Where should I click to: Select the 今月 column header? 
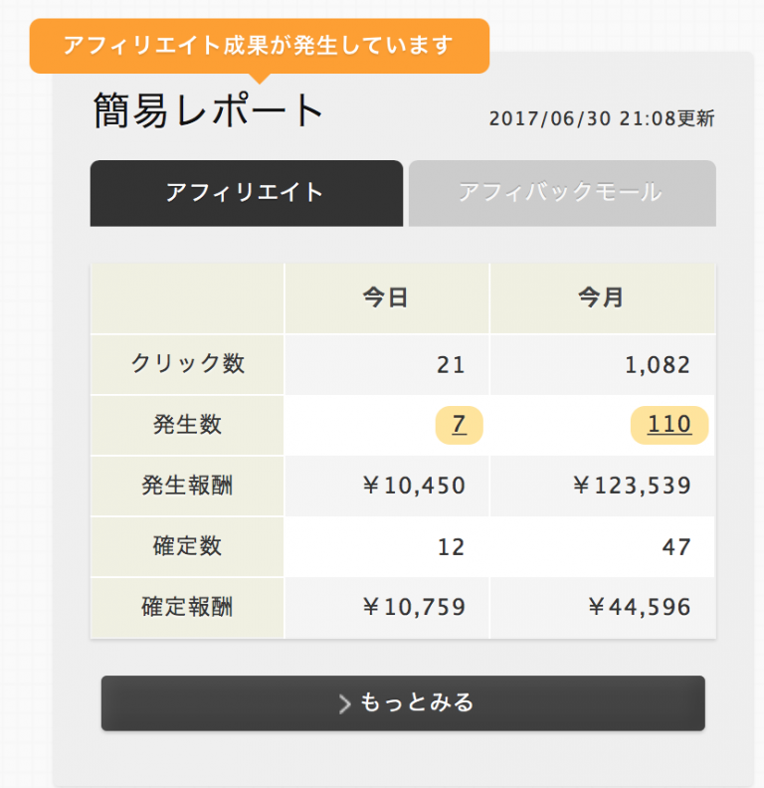pos(602,298)
